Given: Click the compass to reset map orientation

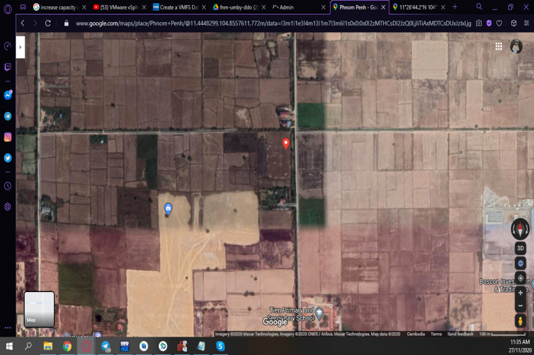Looking at the screenshot, I should point(520,229).
